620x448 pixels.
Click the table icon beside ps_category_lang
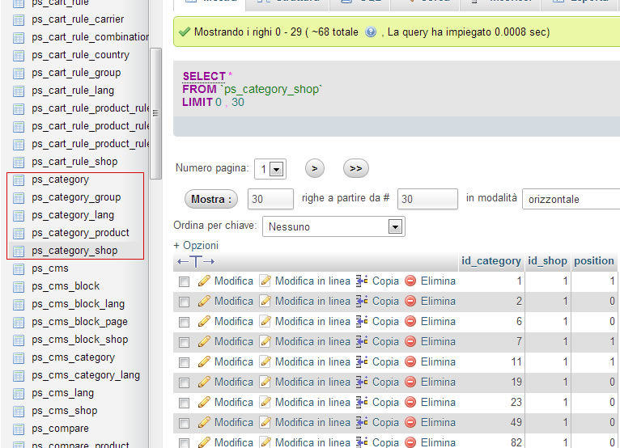tap(19, 215)
